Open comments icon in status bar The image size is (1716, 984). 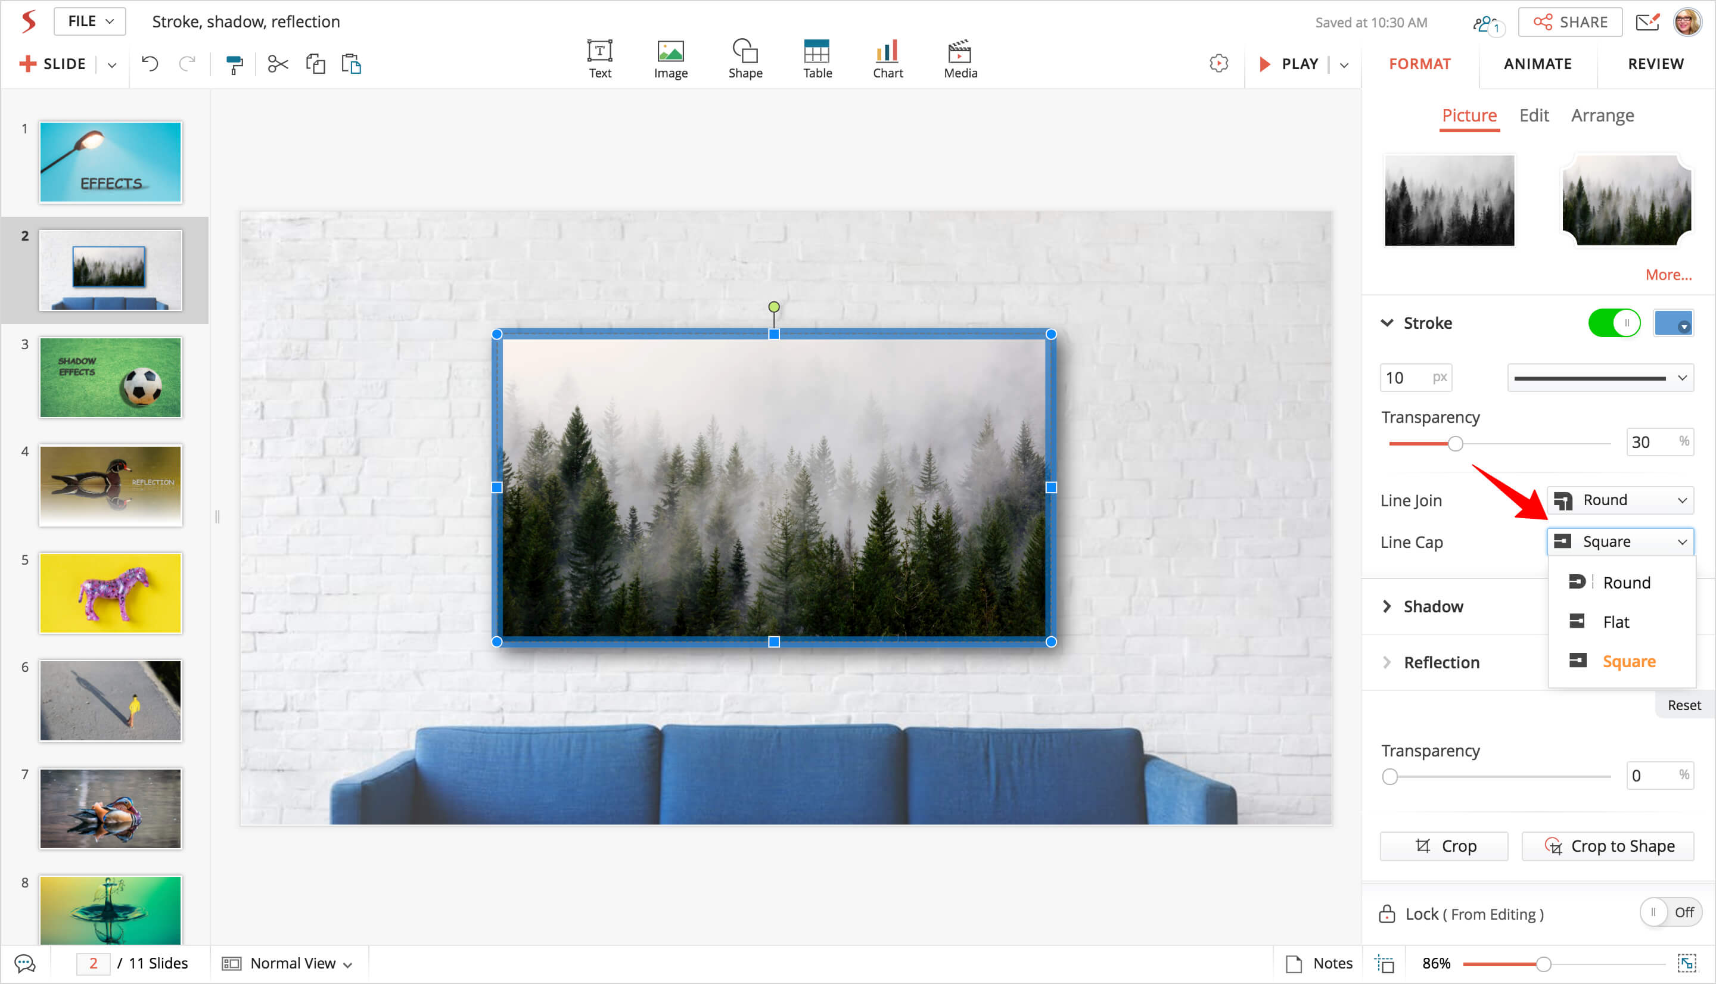pos(25,963)
